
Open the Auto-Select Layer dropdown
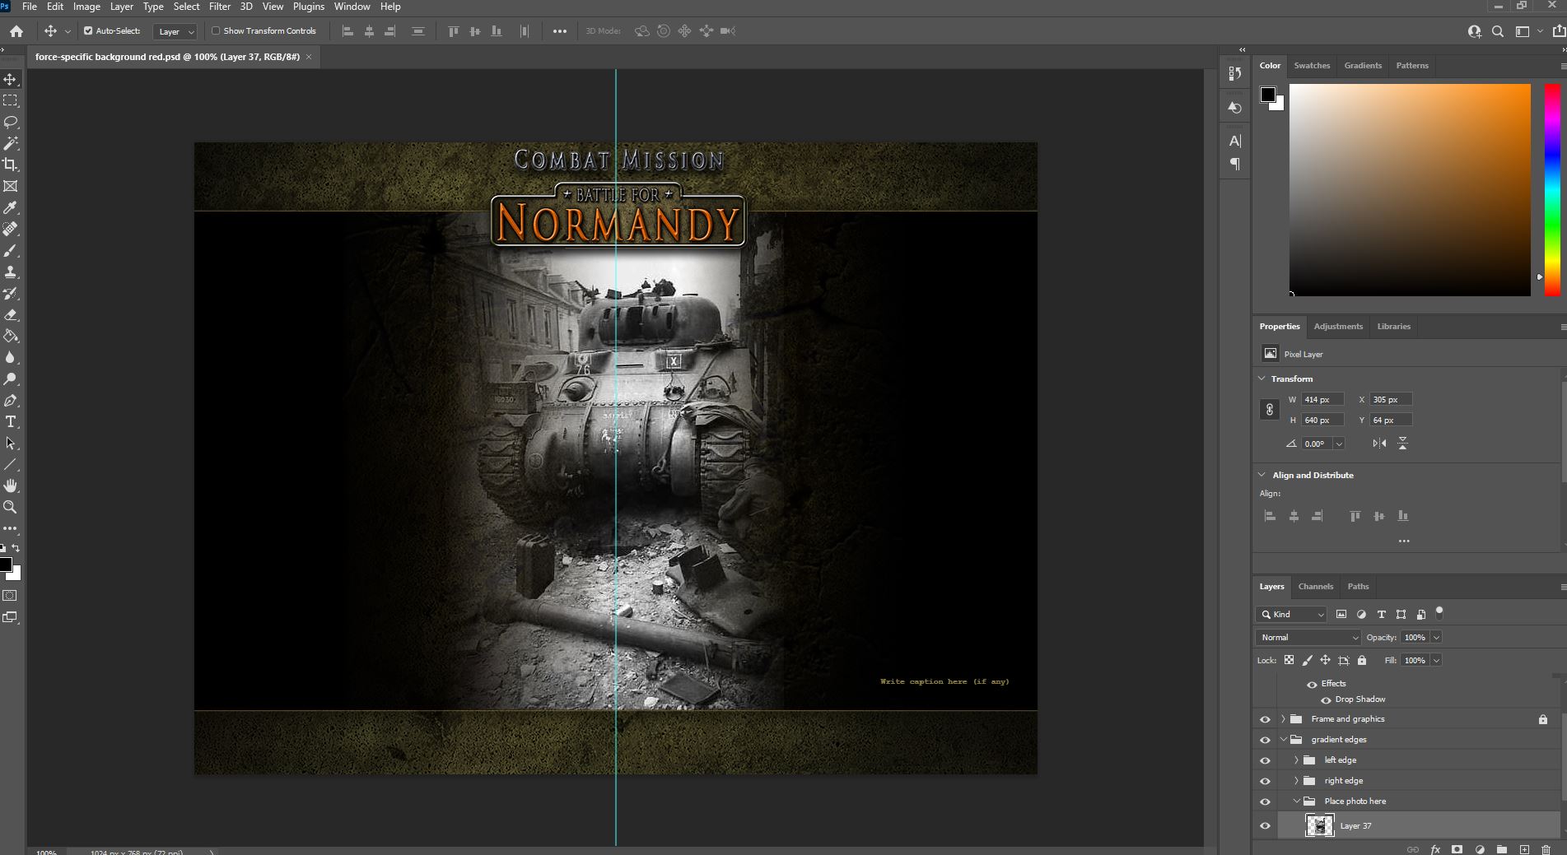coord(176,31)
